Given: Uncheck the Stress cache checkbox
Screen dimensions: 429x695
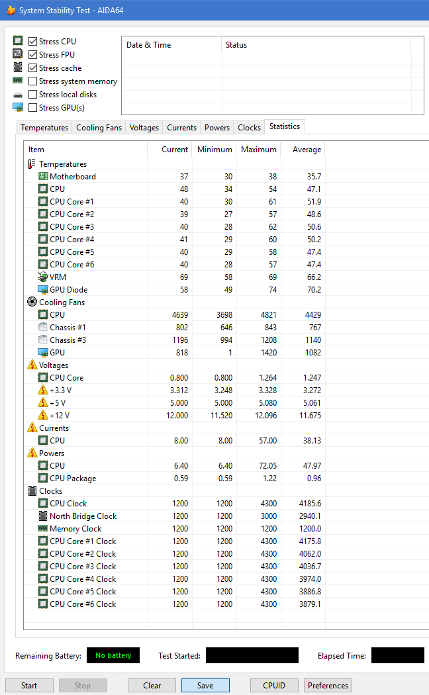Looking at the screenshot, I should 32,68.
